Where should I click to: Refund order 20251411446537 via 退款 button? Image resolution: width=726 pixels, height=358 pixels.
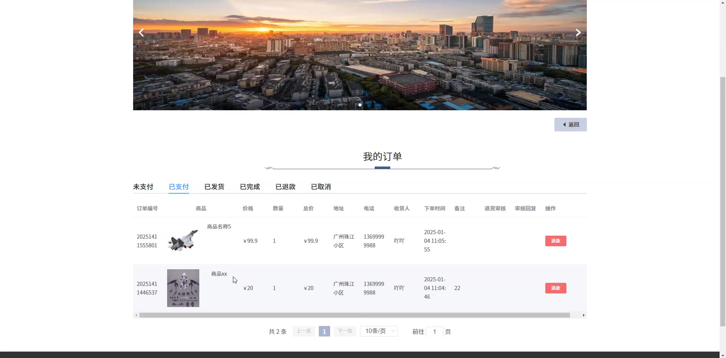coord(555,288)
